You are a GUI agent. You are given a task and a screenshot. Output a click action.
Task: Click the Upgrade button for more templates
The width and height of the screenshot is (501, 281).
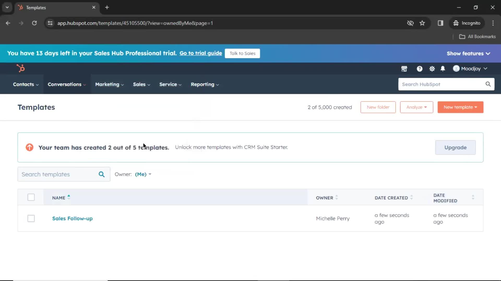(x=456, y=147)
